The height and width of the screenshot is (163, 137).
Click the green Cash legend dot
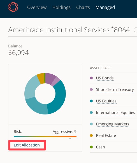[91, 147]
